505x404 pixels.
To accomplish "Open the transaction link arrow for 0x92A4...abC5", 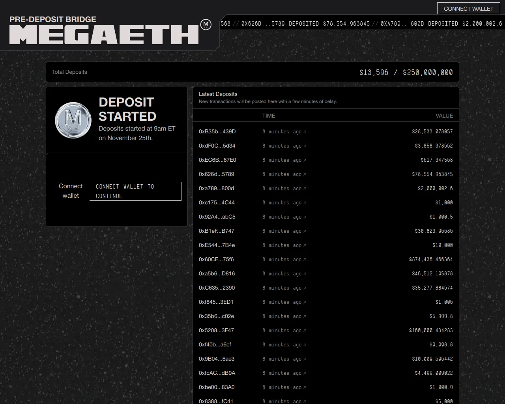I will tap(305, 217).
